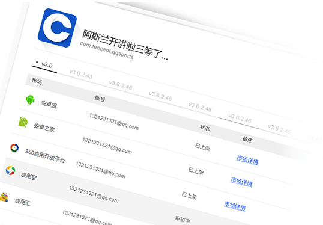The width and height of the screenshot is (323, 225).
Task: Click the 360应用开放平台 logo icon
Action: [14, 148]
